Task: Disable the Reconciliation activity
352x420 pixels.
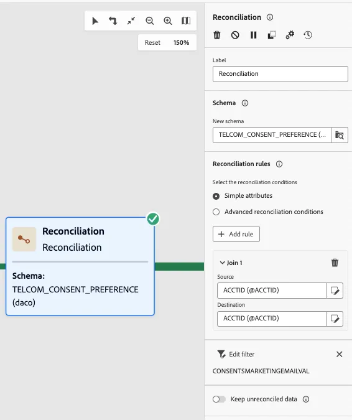Action: [x=235, y=35]
